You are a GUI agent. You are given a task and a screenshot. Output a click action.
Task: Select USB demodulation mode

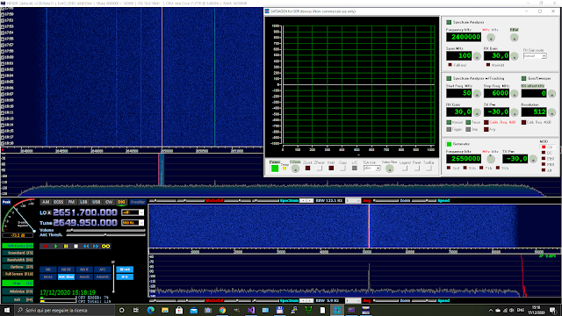click(x=97, y=202)
